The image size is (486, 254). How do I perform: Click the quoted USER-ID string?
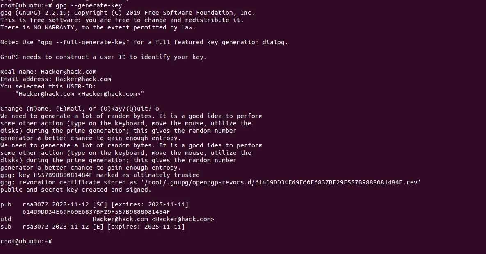click(x=80, y=94)
